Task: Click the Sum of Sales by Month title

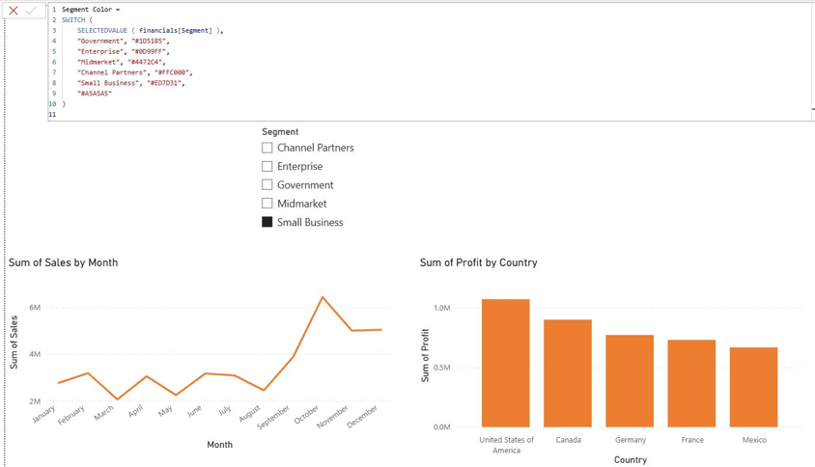Action: (x=64, y=262)
